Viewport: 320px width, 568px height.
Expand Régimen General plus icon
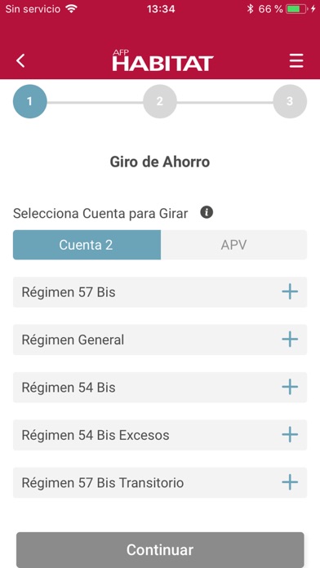290,339
